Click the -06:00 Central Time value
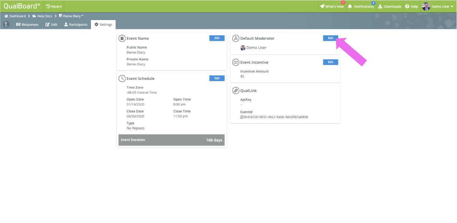 tap(142, 93)
